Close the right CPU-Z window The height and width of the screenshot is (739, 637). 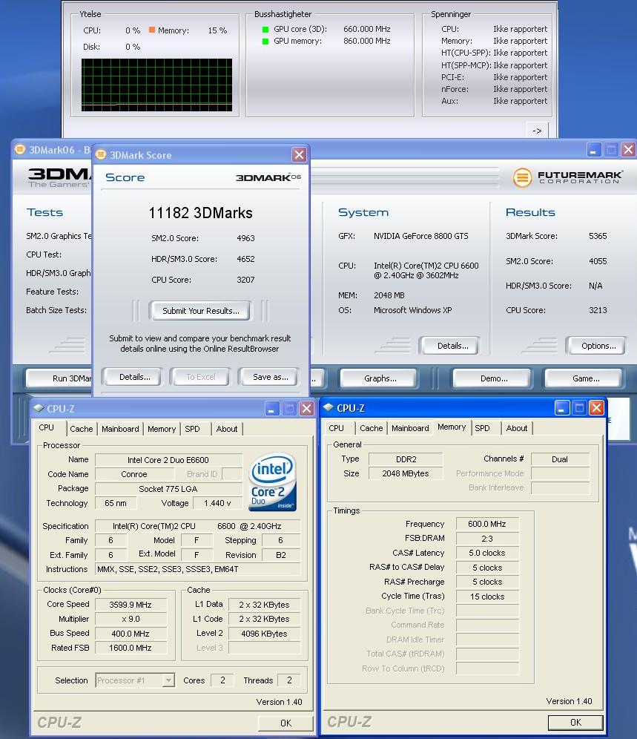coord(596,407)
